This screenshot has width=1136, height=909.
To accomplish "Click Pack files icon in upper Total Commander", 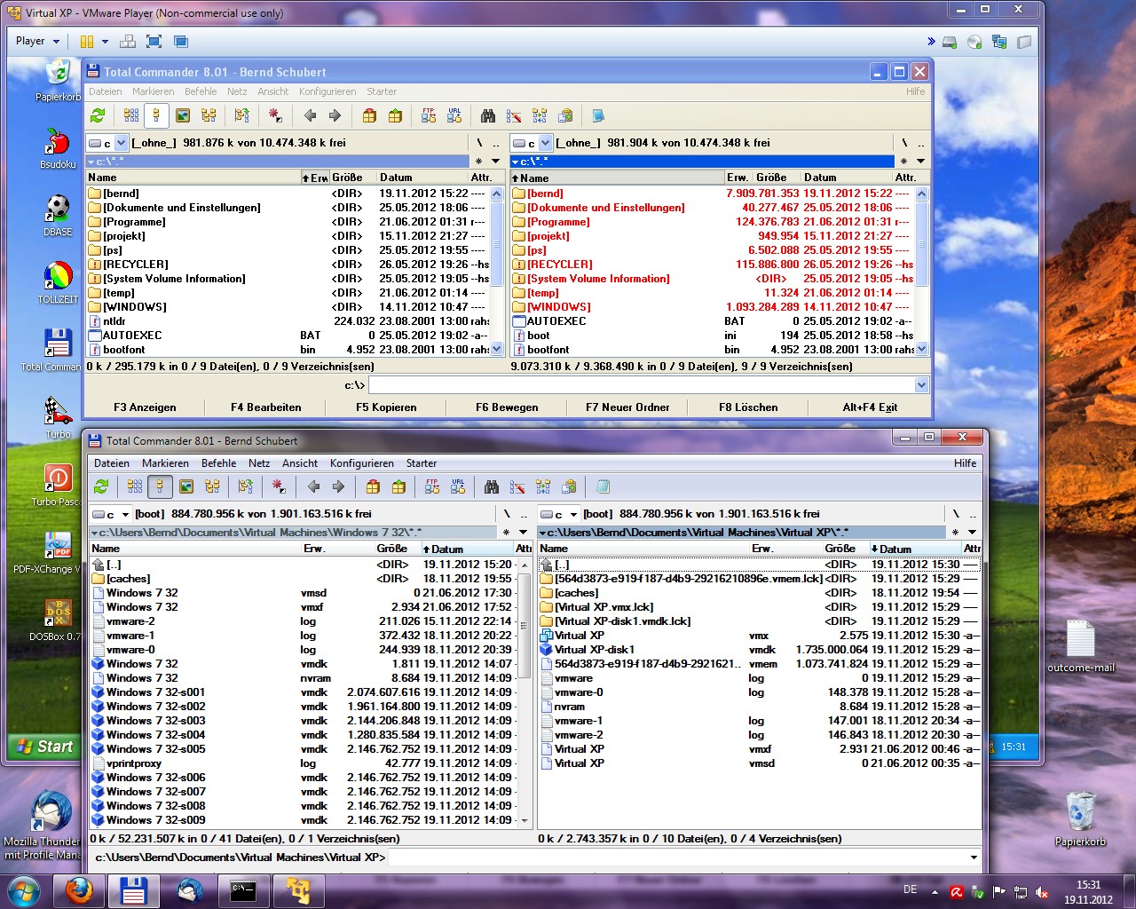I will pyautogui.click(x=369, y=115).
